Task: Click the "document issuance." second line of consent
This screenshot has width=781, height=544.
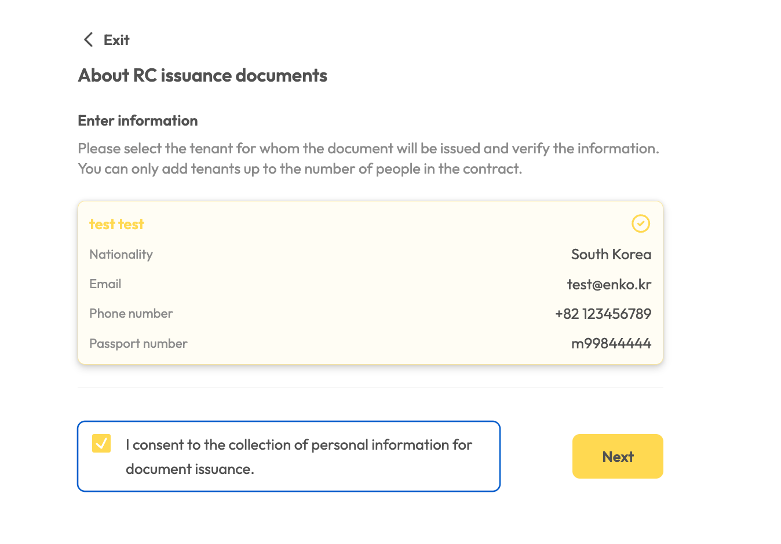Action: [x=190, y=469]
